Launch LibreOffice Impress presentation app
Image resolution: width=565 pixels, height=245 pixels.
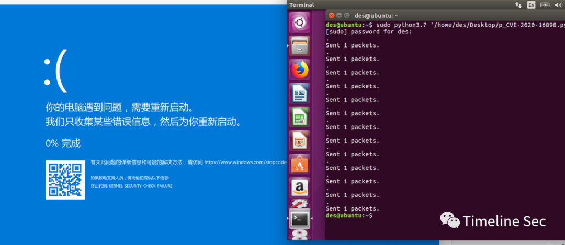coord(300,141)
